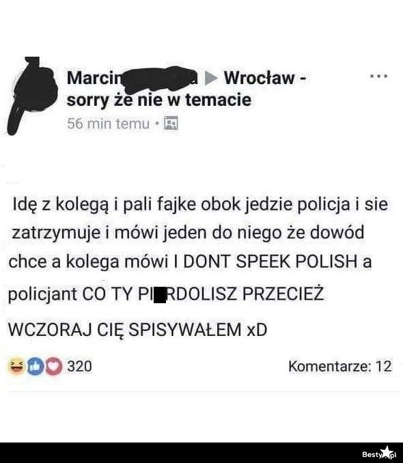Click the Haha laughing reaction icon
This screenshot has height=463, width=403.
[x=16, y=366]
